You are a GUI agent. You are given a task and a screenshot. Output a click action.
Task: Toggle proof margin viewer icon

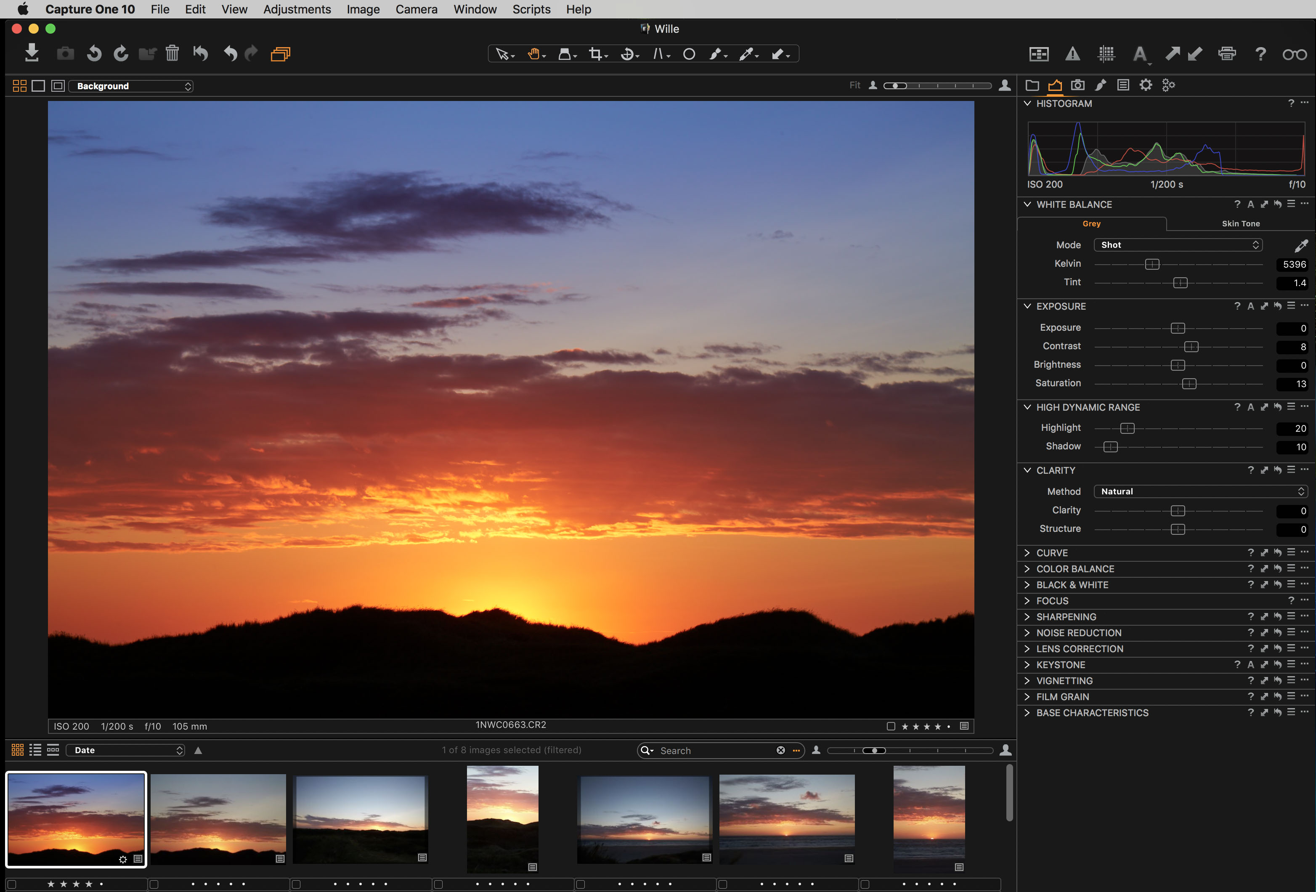[57, 85]
